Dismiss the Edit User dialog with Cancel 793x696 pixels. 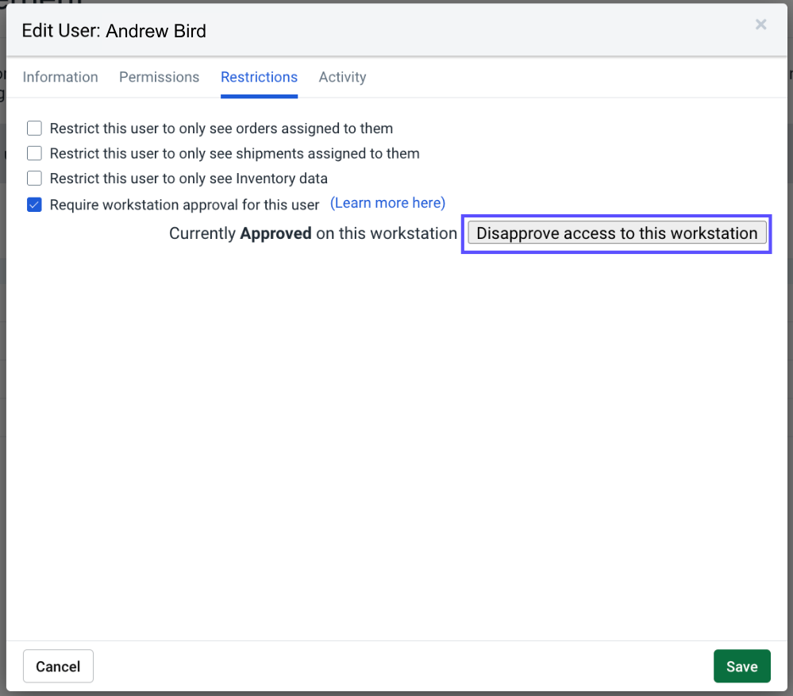click(x=58, y=666)
